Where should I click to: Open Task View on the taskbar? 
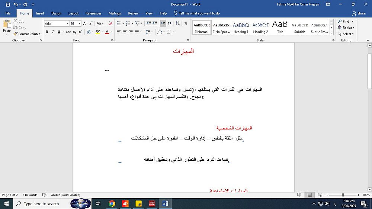tap(98, 203)
